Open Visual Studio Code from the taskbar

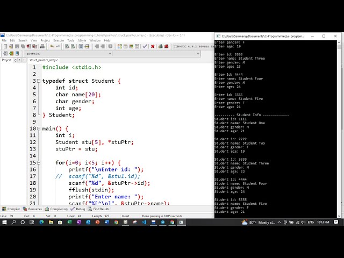pyautogui.click(x=144, y=222)
